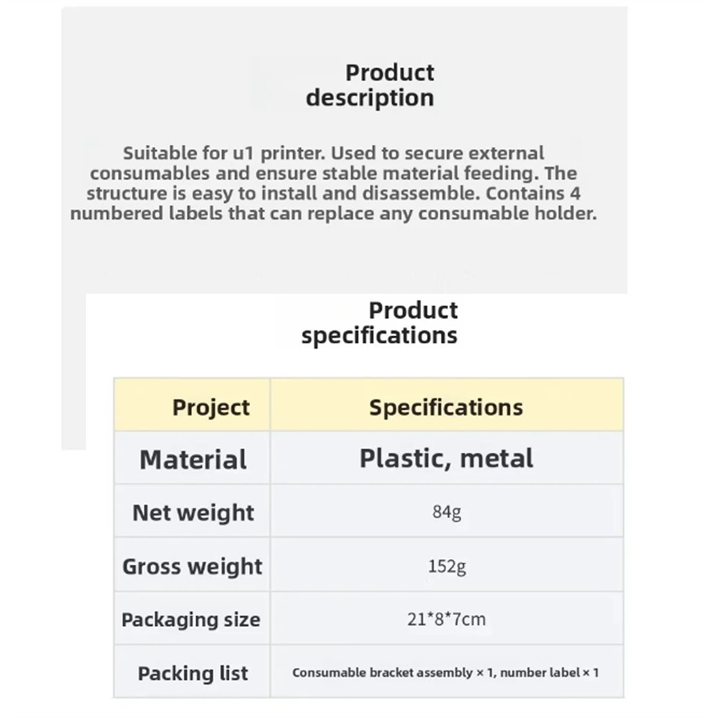
Task: Select the Project column header
Action: 211,407
